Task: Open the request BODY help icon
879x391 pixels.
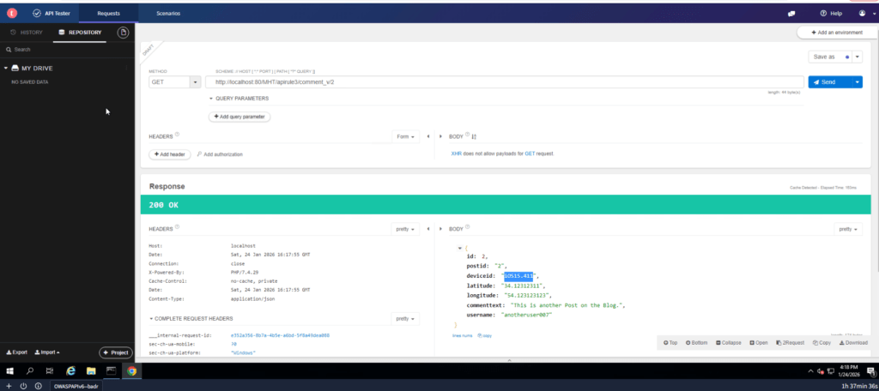Action: 468,135
